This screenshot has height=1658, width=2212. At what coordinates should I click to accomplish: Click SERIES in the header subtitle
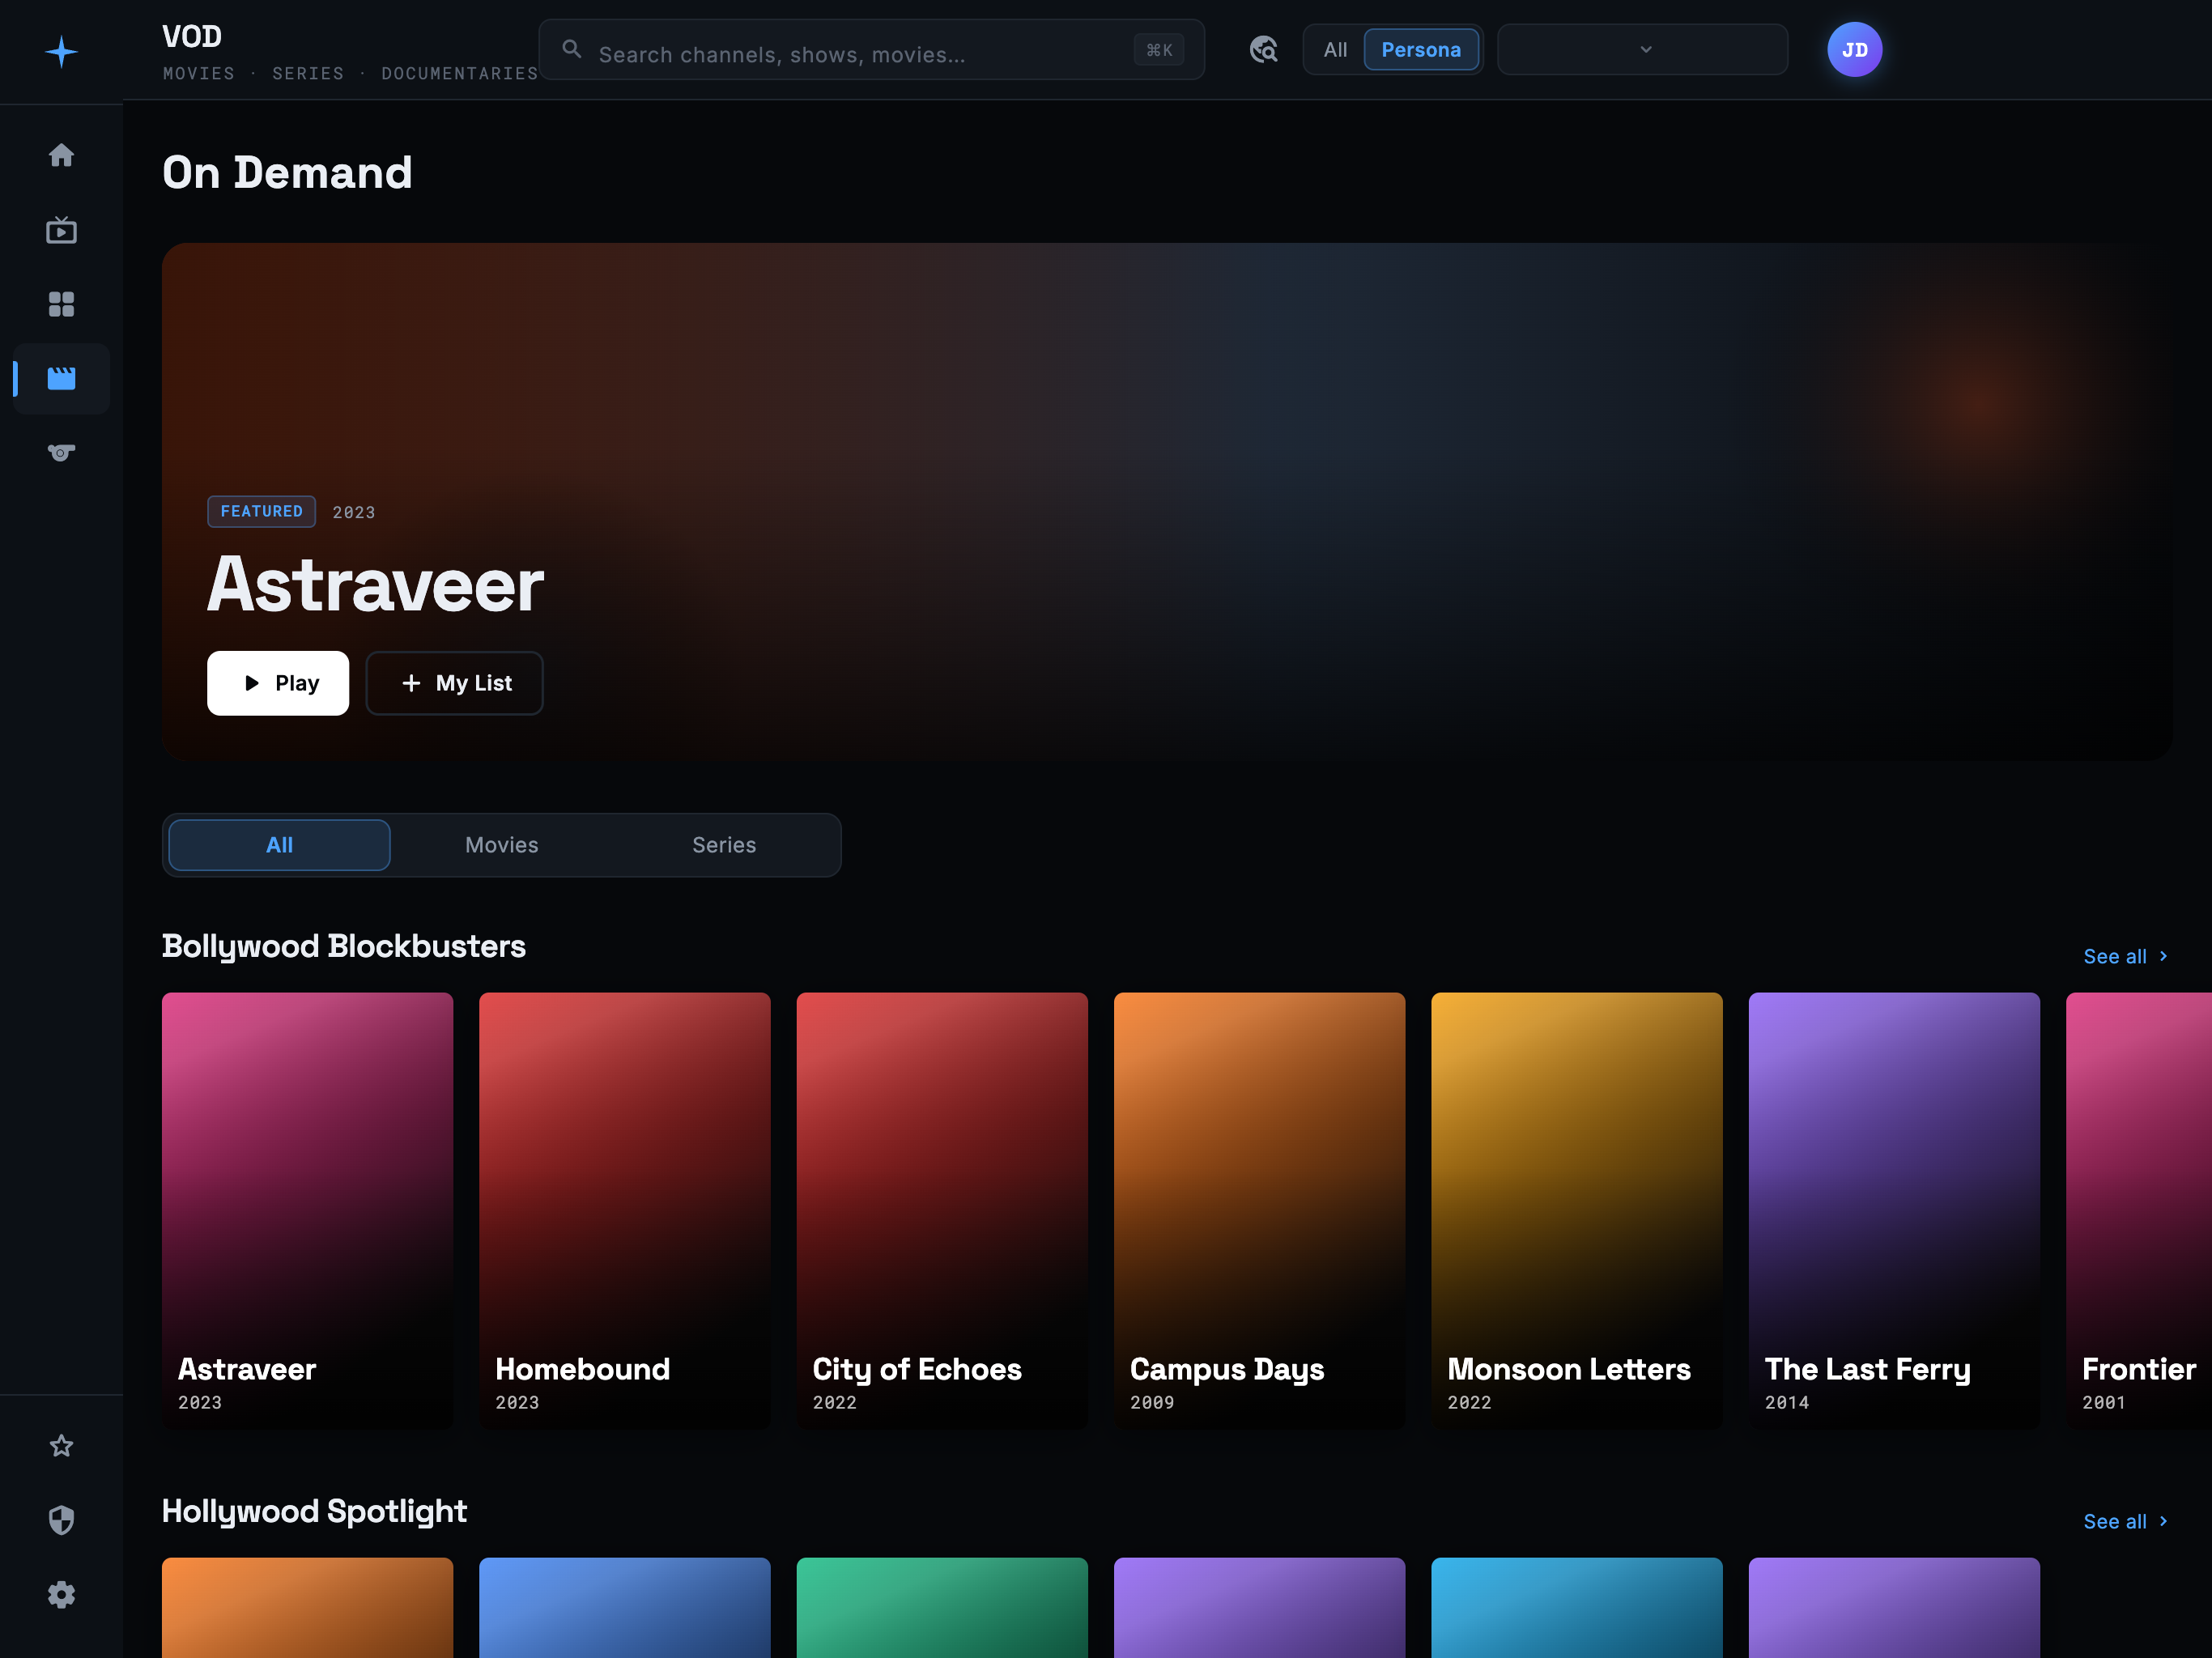pos(308,73)
